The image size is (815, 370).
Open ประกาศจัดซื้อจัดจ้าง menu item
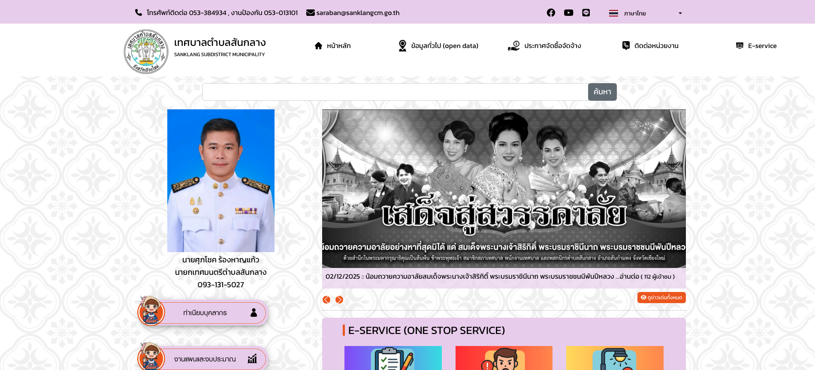pyautogui.click(x=545, y=46)
